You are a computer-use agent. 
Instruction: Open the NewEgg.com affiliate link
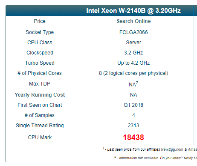(172, 149)
